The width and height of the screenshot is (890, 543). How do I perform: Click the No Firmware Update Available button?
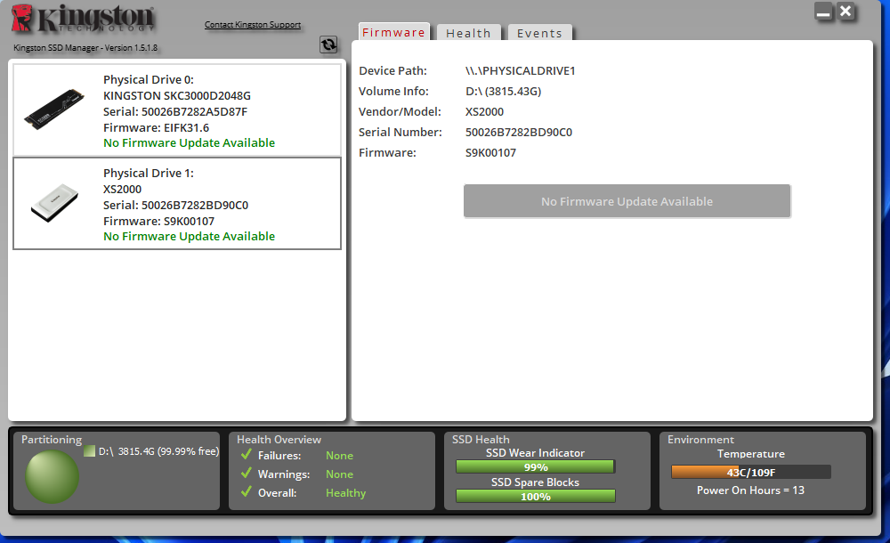pos(627,201)
